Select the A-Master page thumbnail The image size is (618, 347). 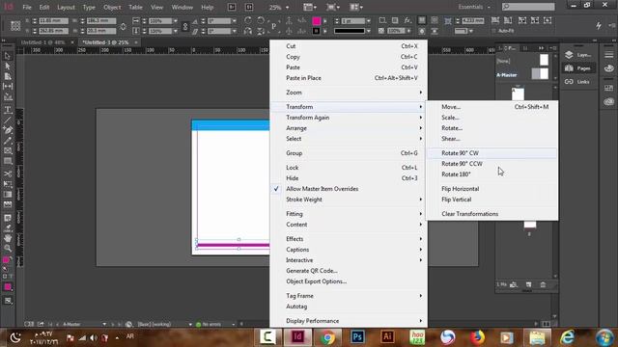540,73
